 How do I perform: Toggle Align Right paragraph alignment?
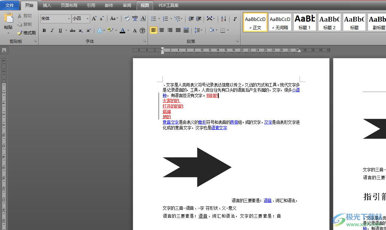170,30
